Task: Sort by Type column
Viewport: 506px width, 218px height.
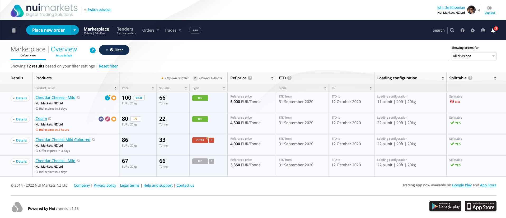Action: pyautogui.click(x=224, y=88)
